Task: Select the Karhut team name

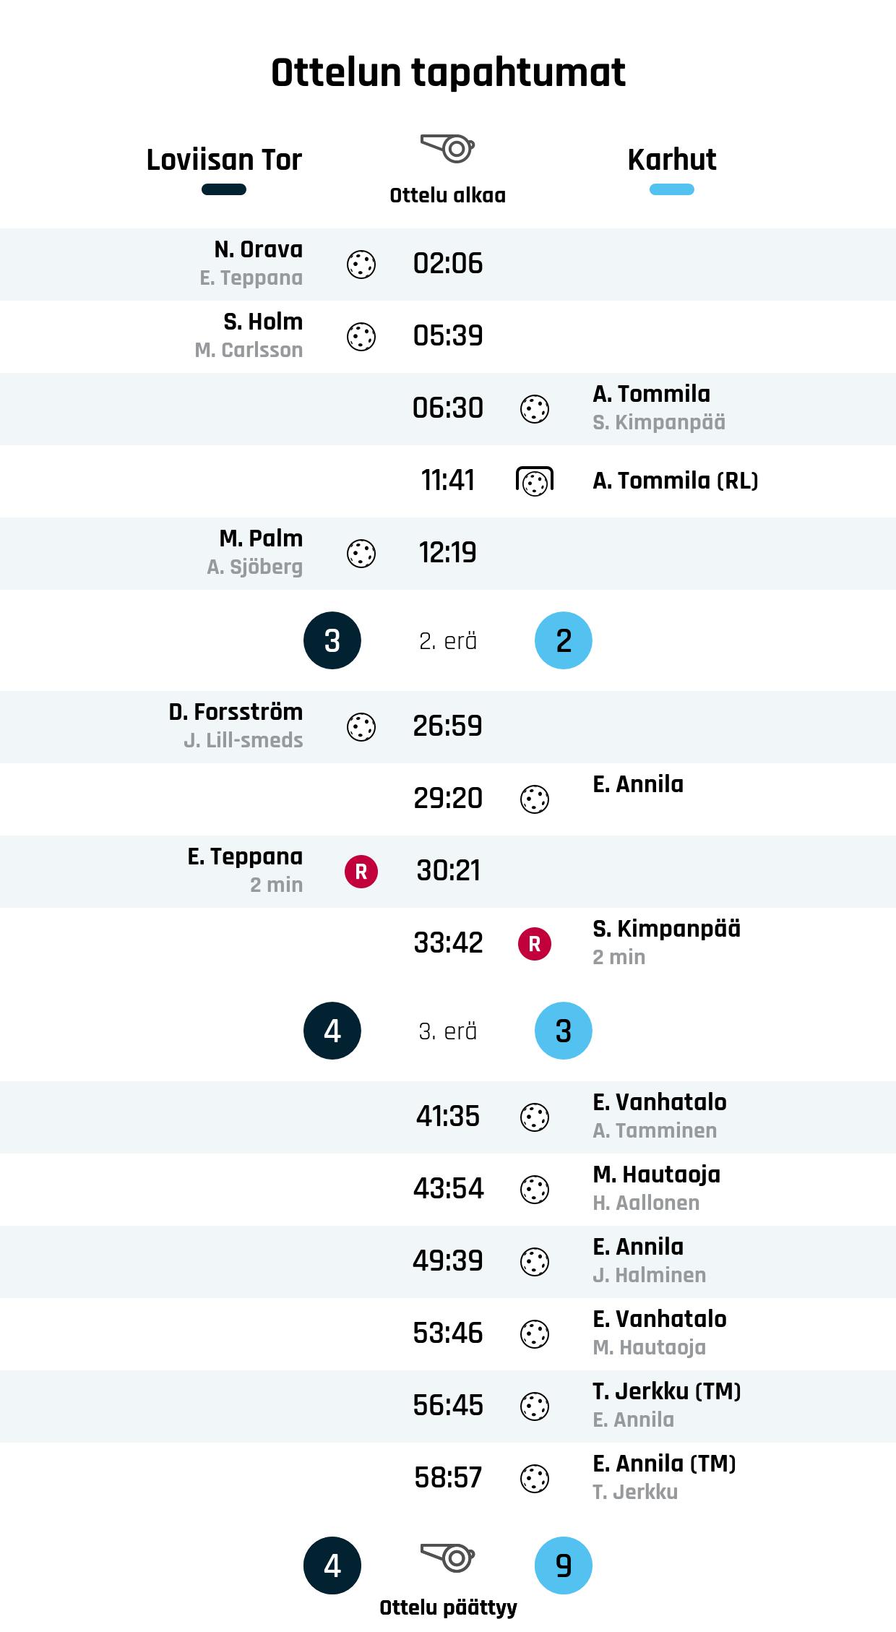Action: coord(672,160)
